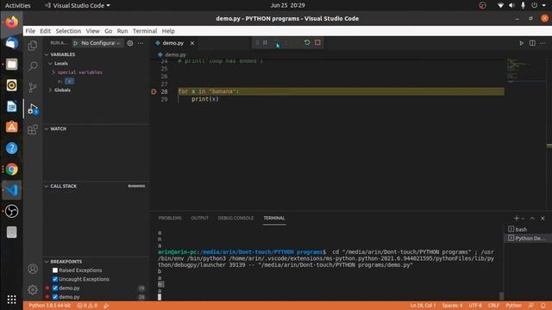The height and width of the screenshot is (310, 552).
Task: Pause the debugger from debug toolbar
Action: coord(265,42)
